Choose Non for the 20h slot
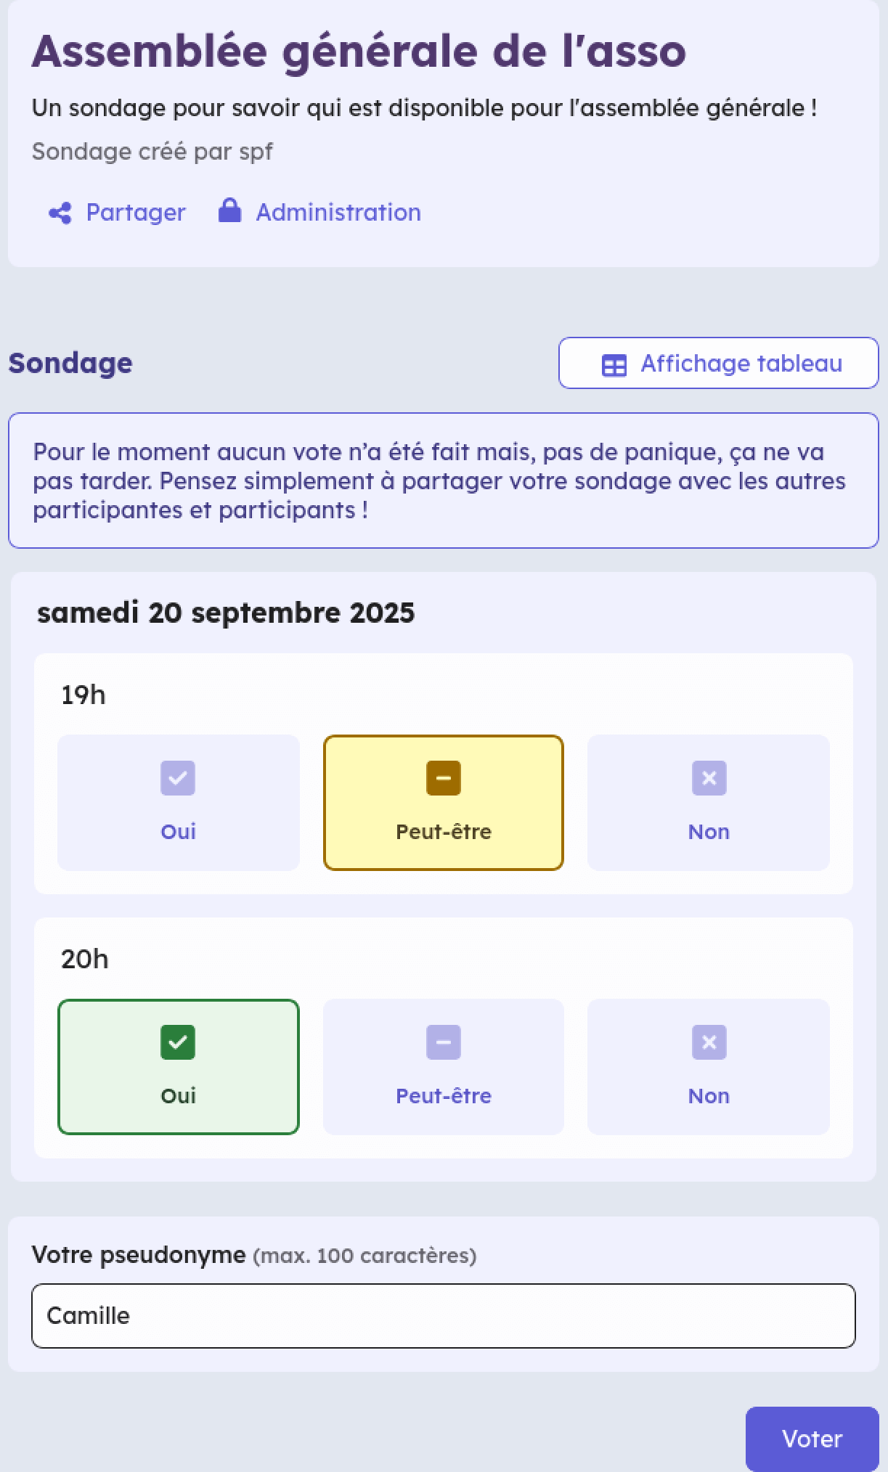This screenshot has width=888, height=1472. tap(709, 1067)
